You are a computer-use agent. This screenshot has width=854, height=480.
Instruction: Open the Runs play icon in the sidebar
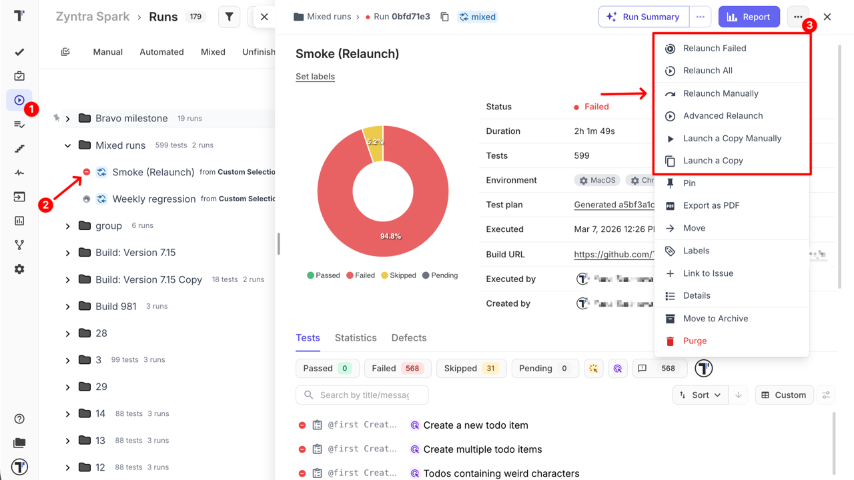coord(19,100)
